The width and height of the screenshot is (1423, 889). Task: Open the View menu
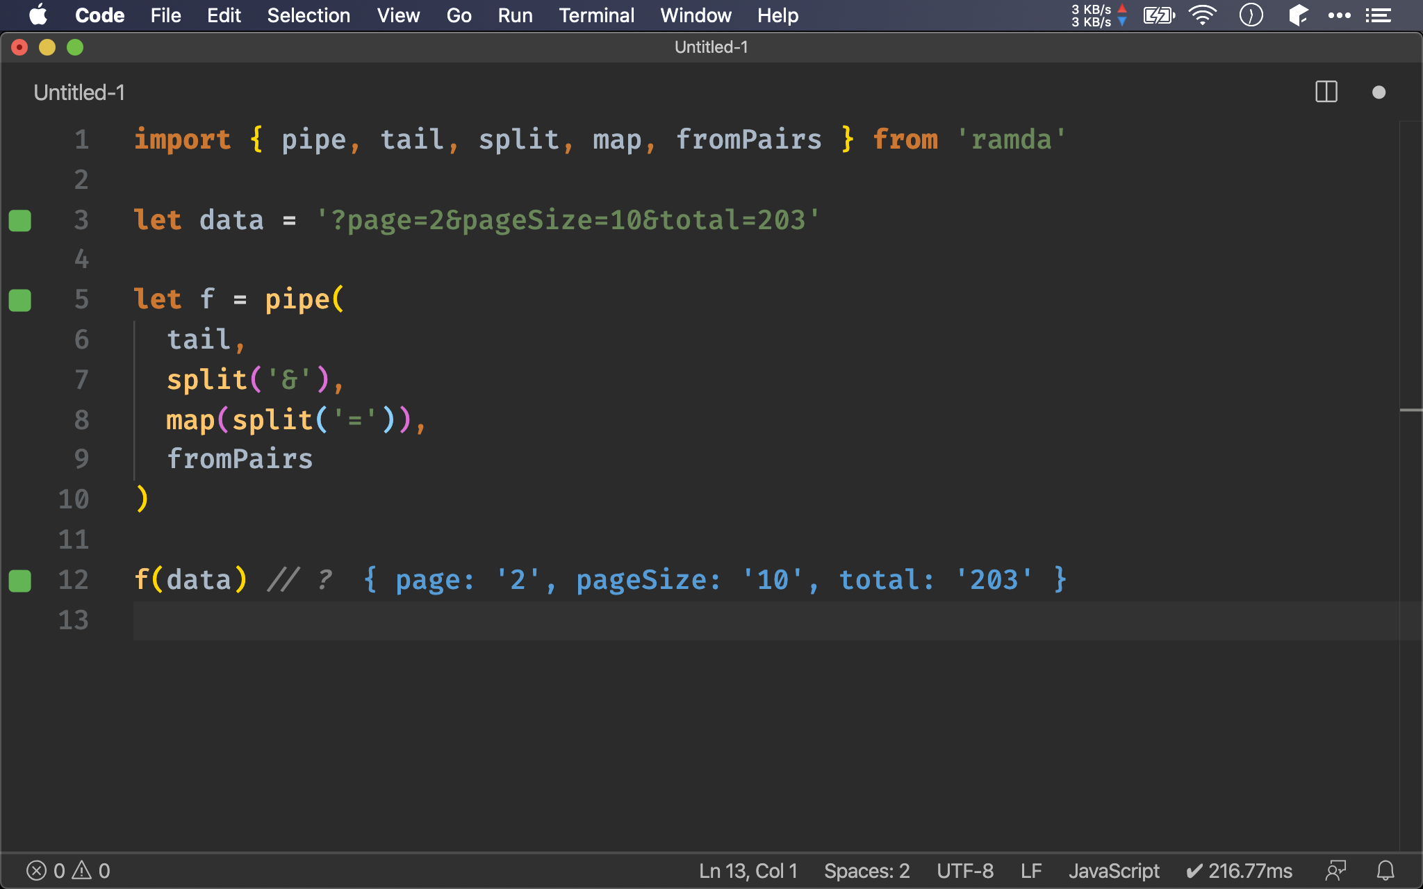pos(398,15)
